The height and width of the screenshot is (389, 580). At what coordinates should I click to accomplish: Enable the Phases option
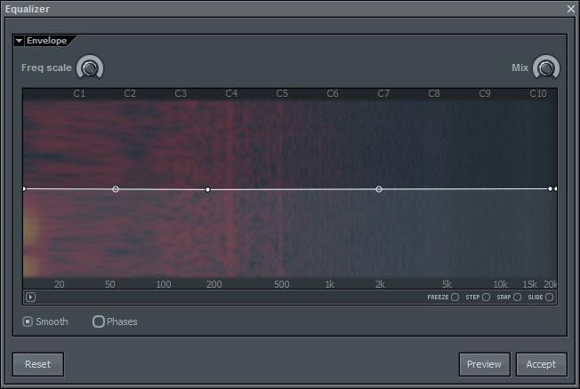[x=99, y=322]
